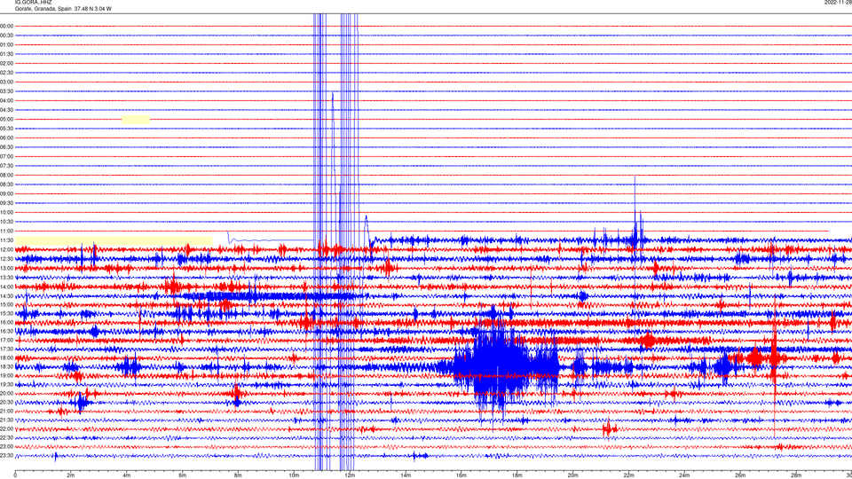This screenshot has height=479, width=852.
Task: Click the 26m tick label on bottom axis
Action: point(740,475)
